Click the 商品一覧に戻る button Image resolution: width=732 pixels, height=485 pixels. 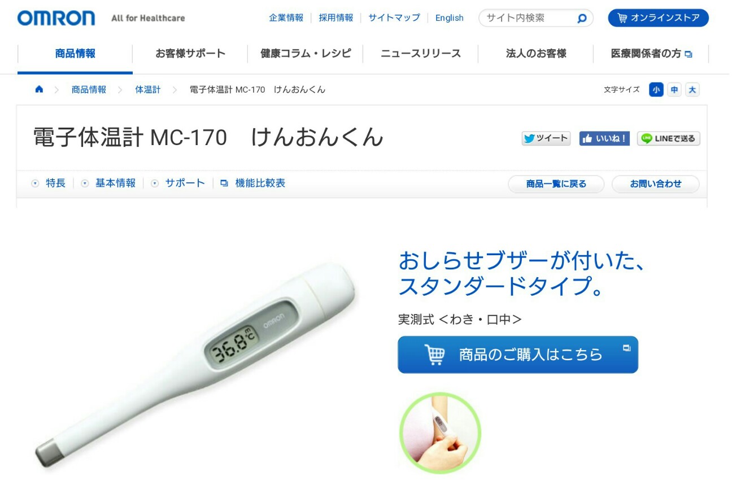point(556,184)
